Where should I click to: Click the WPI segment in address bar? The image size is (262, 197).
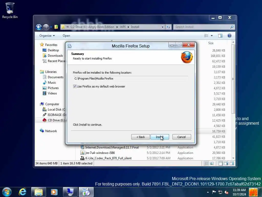coord(123,27)
